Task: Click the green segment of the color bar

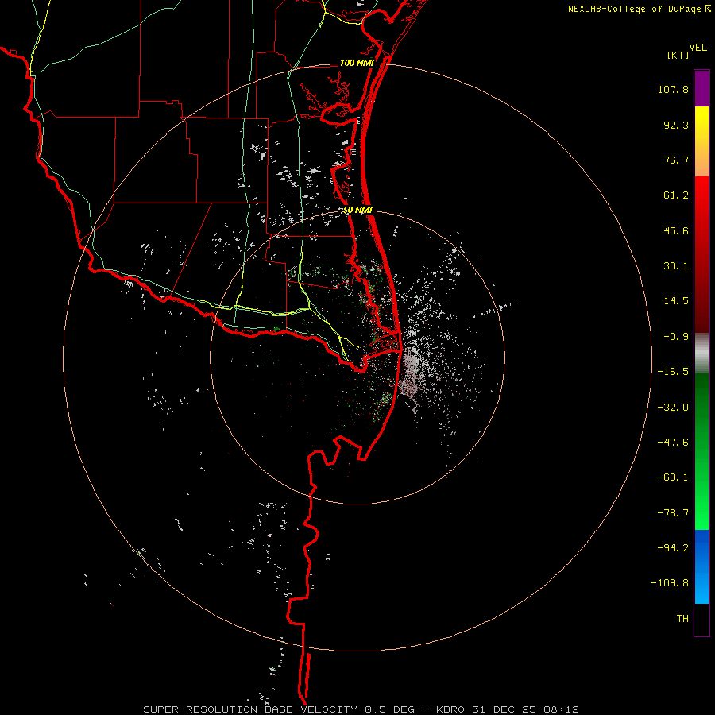Action: (701, 451)
